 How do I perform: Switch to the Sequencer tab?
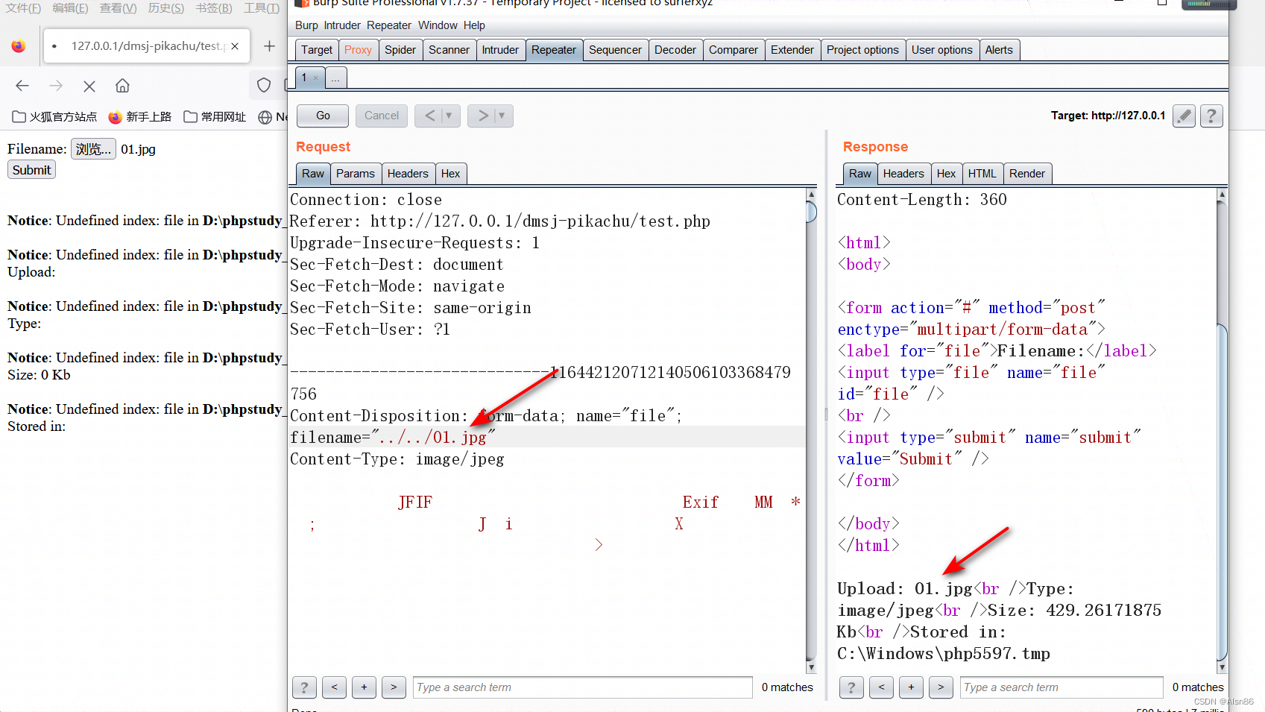(x=615, y=50)
